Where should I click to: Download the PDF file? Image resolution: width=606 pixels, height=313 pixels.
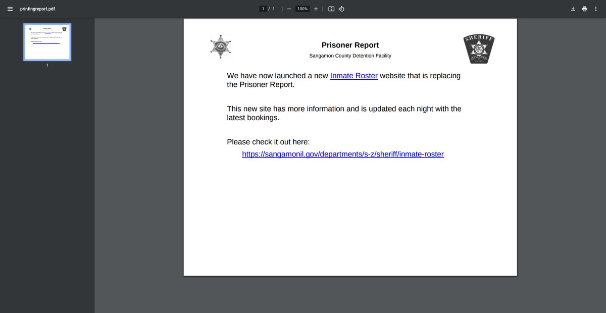pyautogui.click(x=573, y=9)
